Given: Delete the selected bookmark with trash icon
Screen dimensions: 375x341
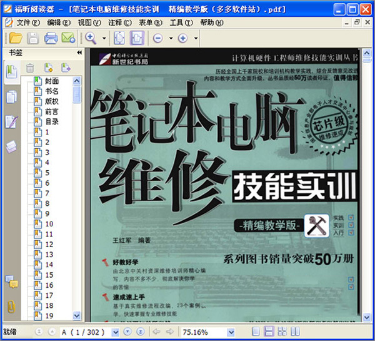Looking at the screenshot, I should (30, 68).
